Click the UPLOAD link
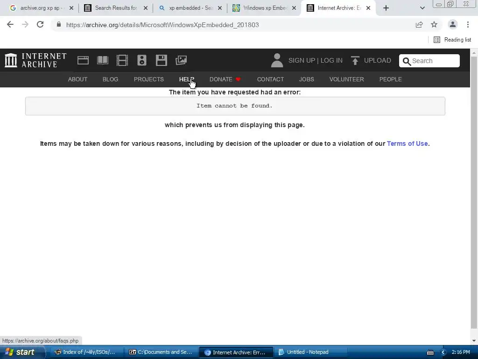Image resolution: width=478 pixels, height=359 pixels. point(377,60)
